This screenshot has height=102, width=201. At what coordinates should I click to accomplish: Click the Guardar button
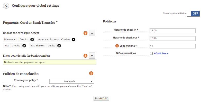pyautogui.click(x=101, y=98)
